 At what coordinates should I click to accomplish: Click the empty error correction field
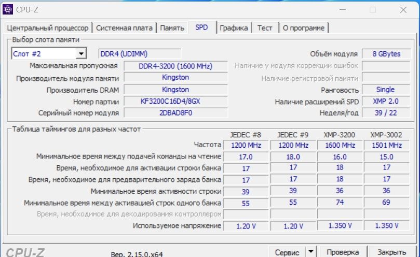coord(386,66)
